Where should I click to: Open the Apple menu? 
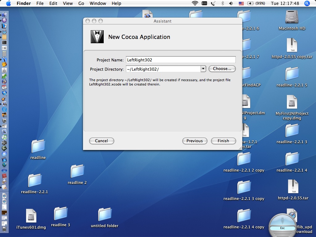8,3
